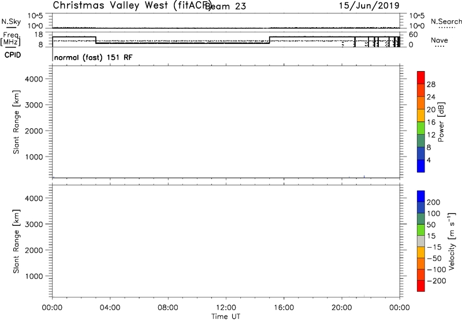
Task: Click the green 12–16 dB swatch on Power colorbar
Action: [x=421, y=128]
